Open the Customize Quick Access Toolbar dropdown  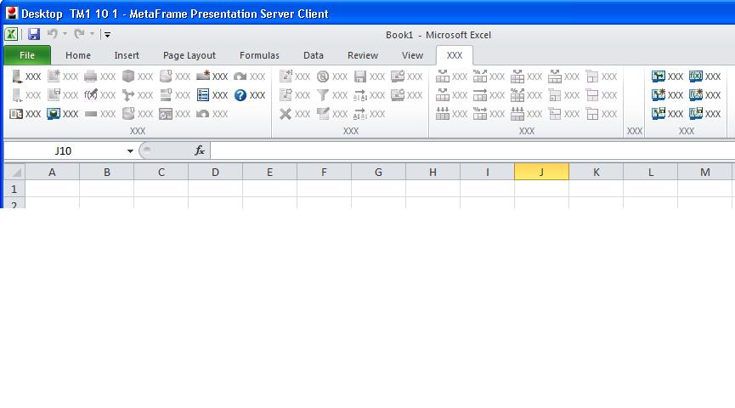click(107, 34)
